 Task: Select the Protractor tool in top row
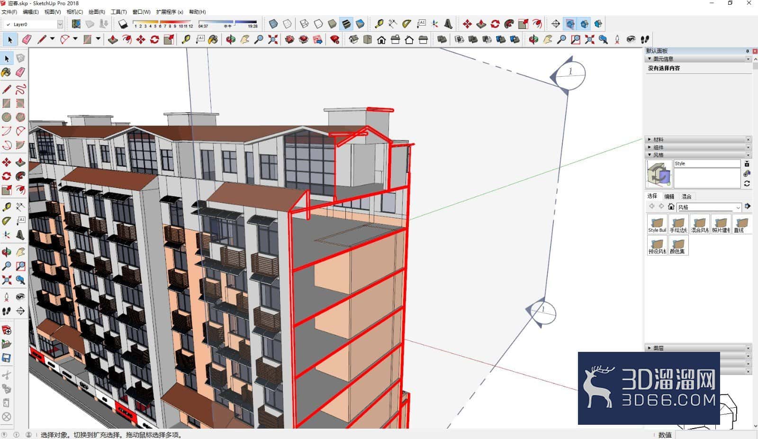tap(406, 24)
